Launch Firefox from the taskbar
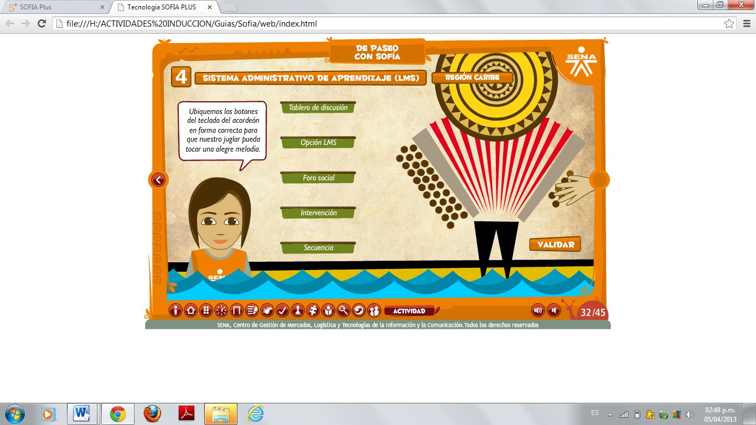This screenshot has width=756, height=425. [x=152, y=414]
